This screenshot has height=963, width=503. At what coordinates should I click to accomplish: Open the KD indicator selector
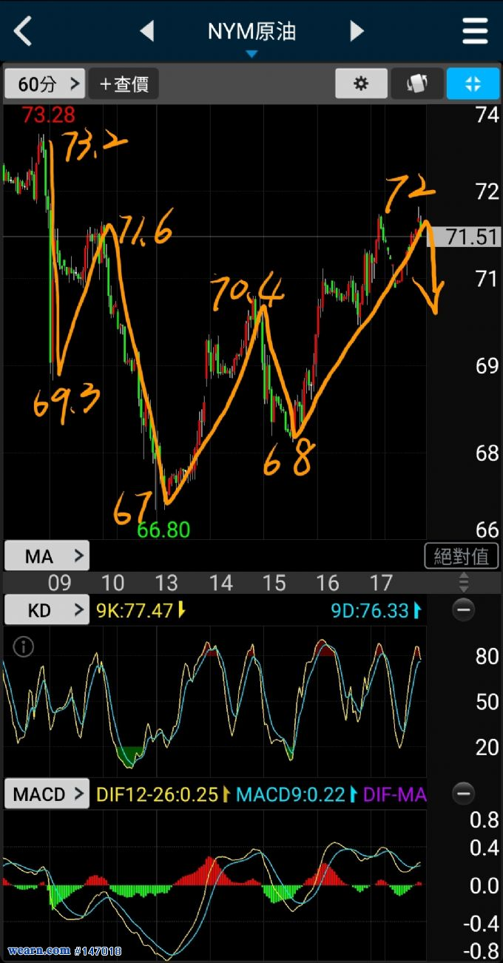click(x=47, y=610)
